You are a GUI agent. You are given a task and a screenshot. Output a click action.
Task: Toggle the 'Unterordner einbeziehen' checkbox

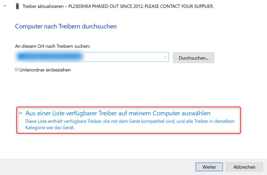[17, 70]
